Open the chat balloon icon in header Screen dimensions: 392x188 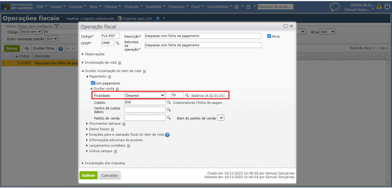(335, 7)
